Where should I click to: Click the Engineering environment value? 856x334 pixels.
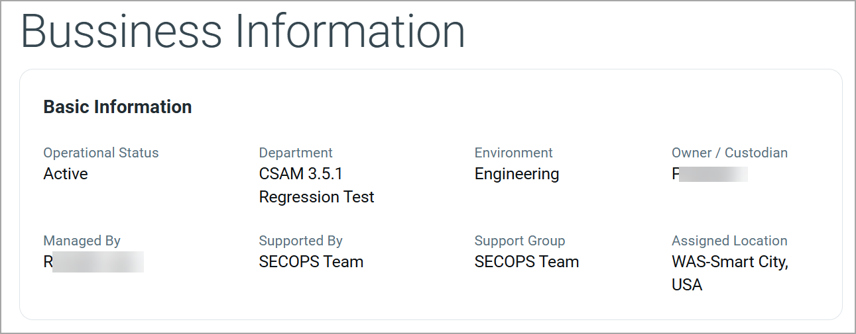pos(517,174)
